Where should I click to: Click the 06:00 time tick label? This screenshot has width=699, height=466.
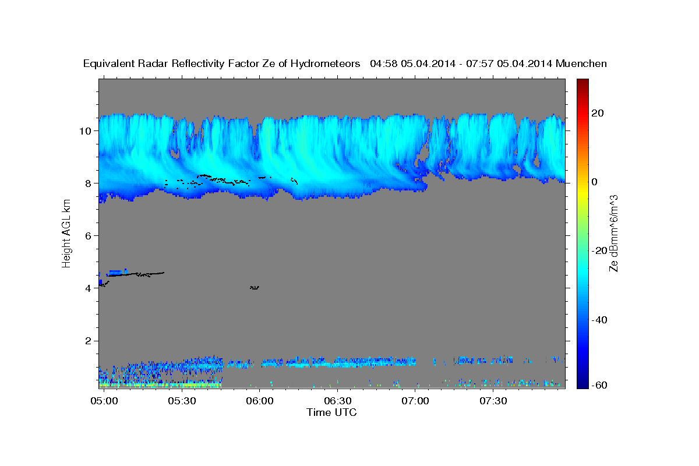point(260,401)
